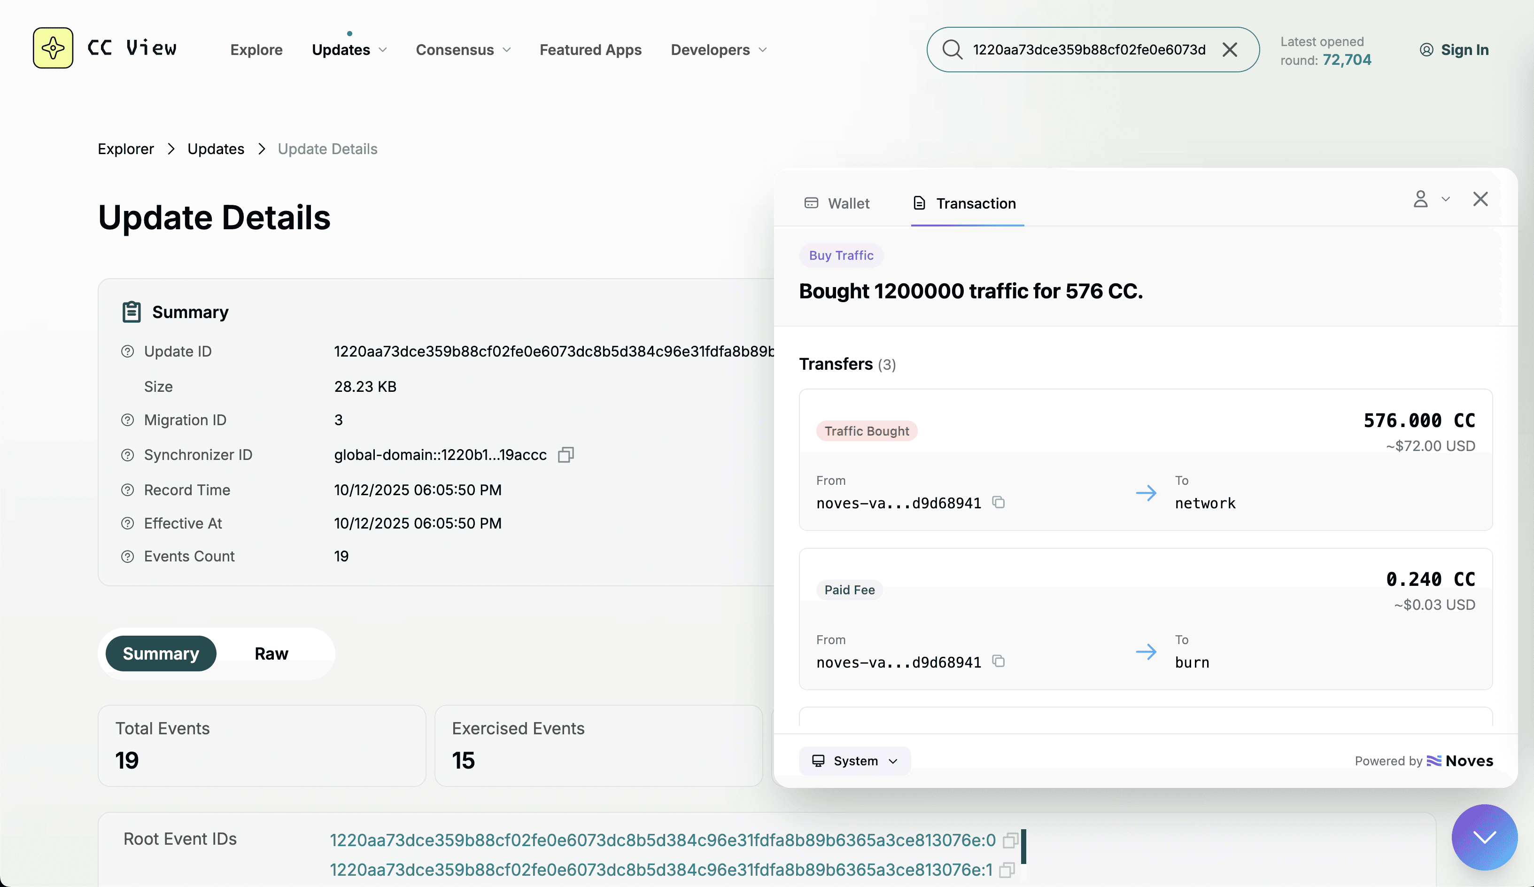Switch view to Raw
This screenshot has height=887, width=1534.
[x=271, y=654]
